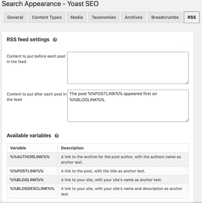This screenshot has width=202, height=203.
Task: Open help icon beside RSS feed settings
Action: 55,40
